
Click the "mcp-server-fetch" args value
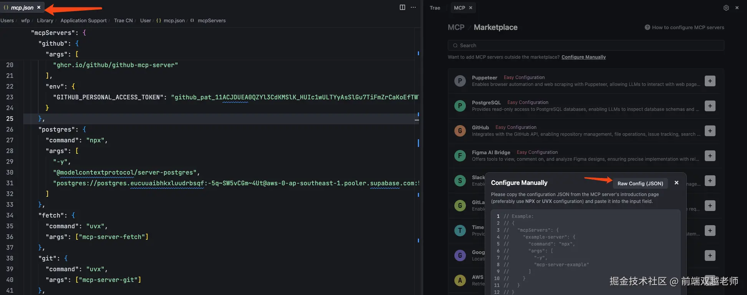coord(112,237)
